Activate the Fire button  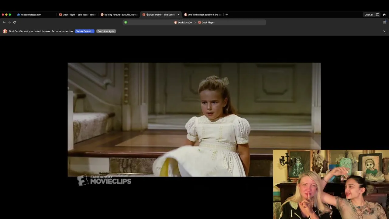tap(384, 15)
